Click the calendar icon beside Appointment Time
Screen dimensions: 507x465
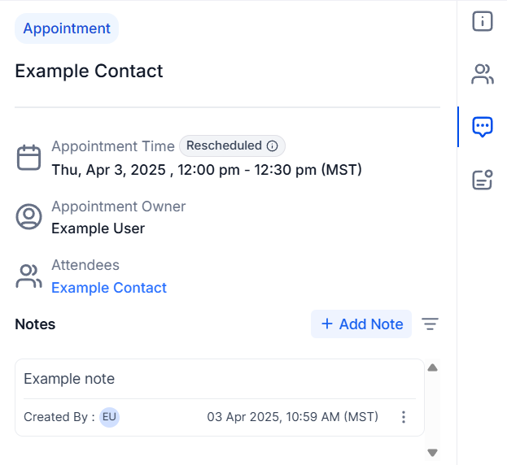coord(28,158)
